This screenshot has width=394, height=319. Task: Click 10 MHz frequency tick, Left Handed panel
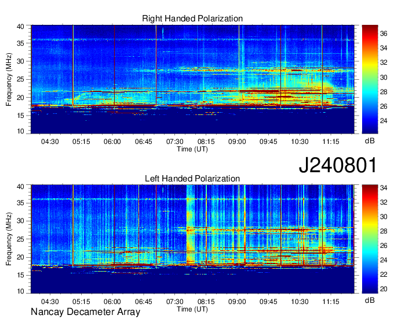tap(21, 291)
